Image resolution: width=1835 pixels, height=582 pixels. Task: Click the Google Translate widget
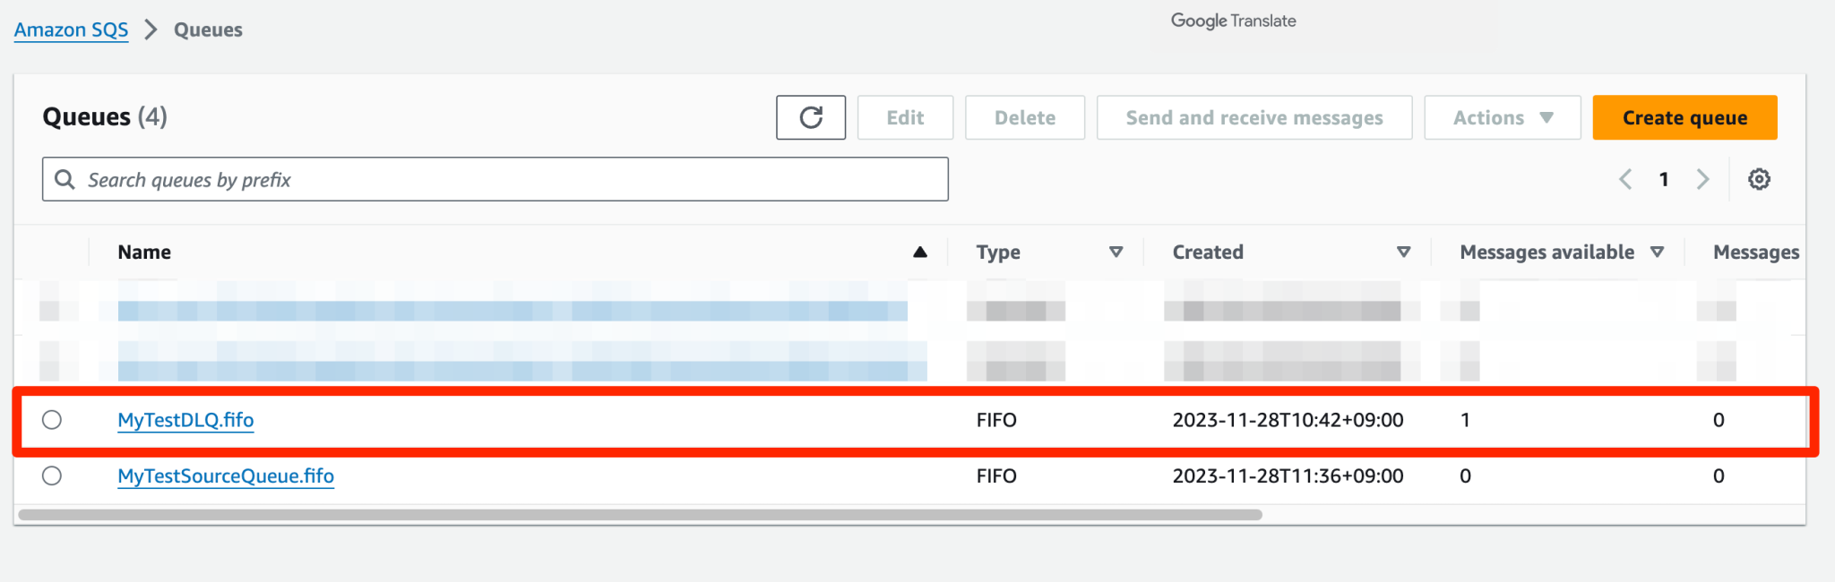(1232, 20)
